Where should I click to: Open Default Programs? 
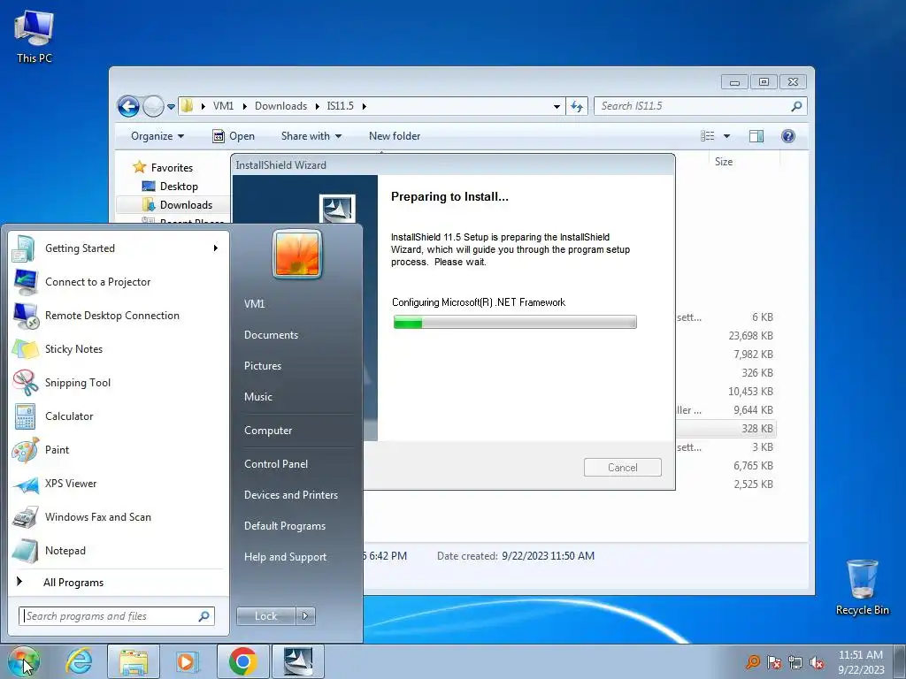(284, 526)
